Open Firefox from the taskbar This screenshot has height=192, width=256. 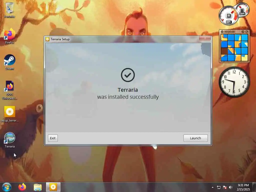[22, 187]
